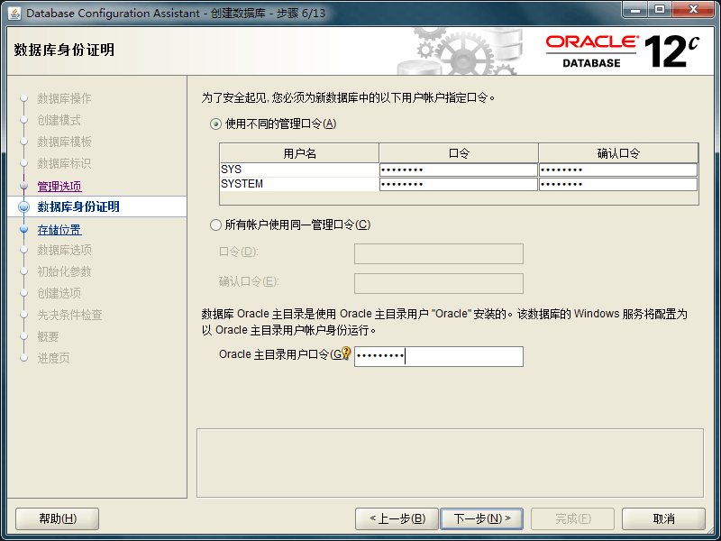Click the Java icon in title bar
The image size is (721, 541).
coord(15,13)
